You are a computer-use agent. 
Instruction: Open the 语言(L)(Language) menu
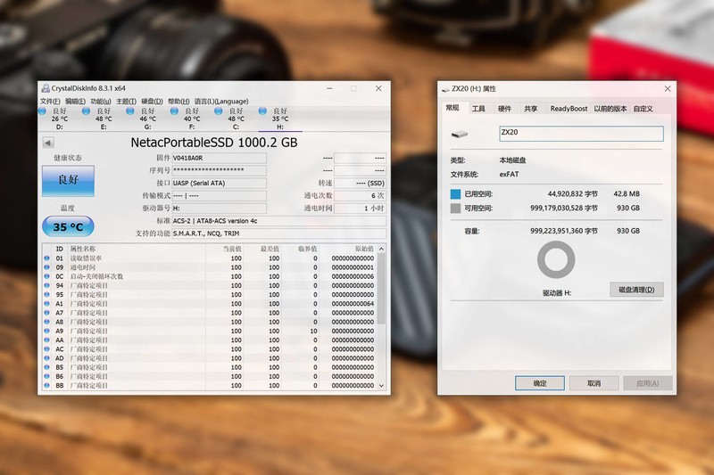[x=221, y=101]
